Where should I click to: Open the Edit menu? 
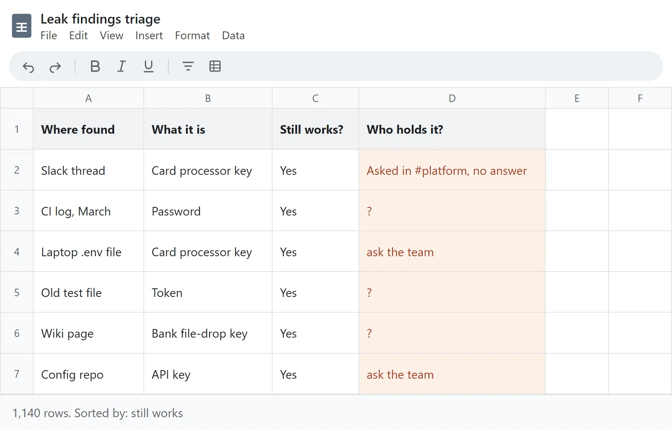tap(78, 35)
